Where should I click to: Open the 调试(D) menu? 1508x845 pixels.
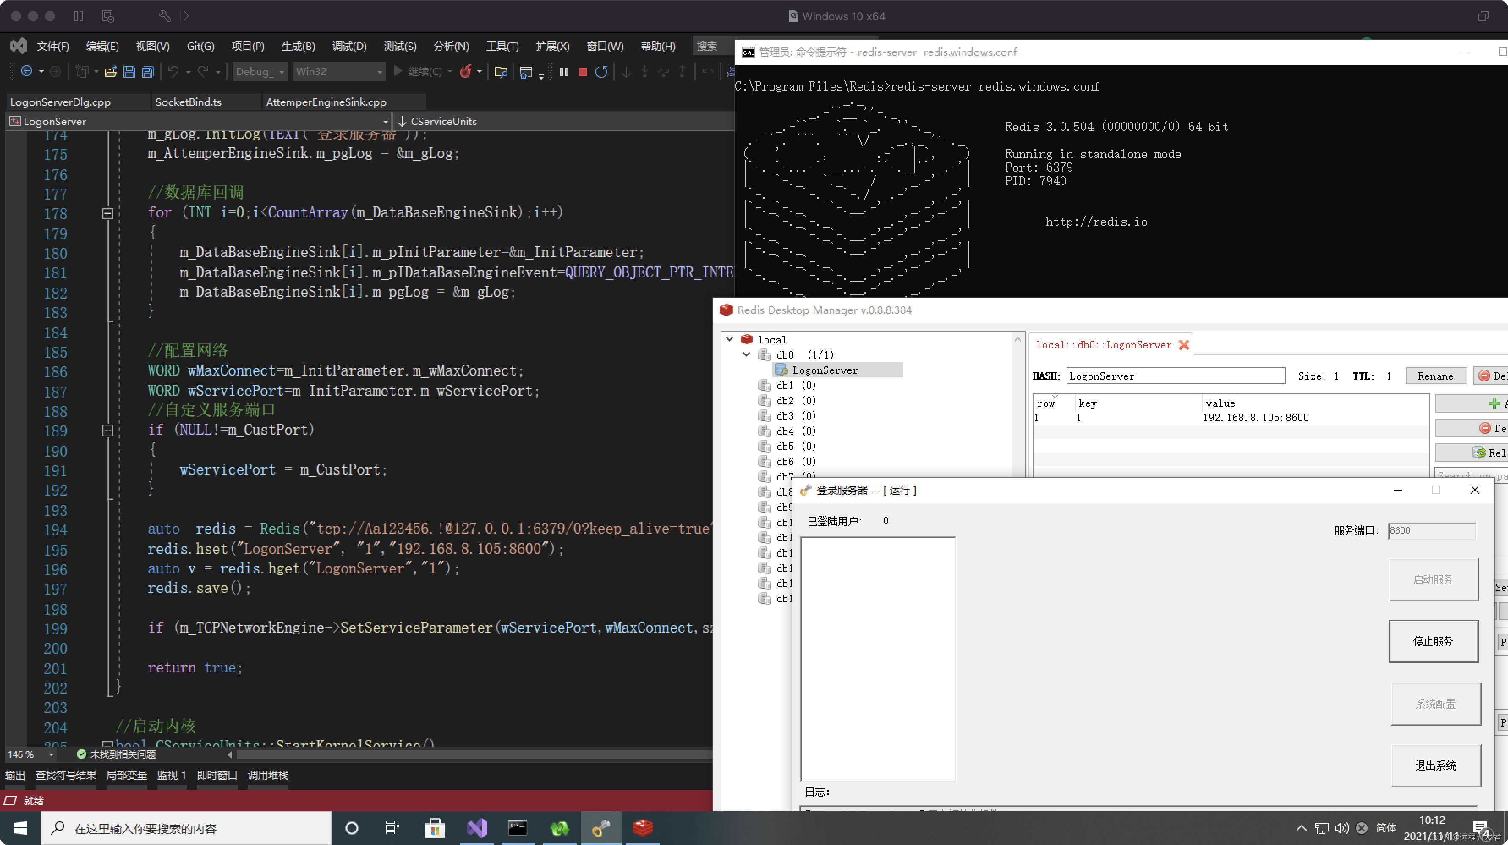click(x=349, y=46)
